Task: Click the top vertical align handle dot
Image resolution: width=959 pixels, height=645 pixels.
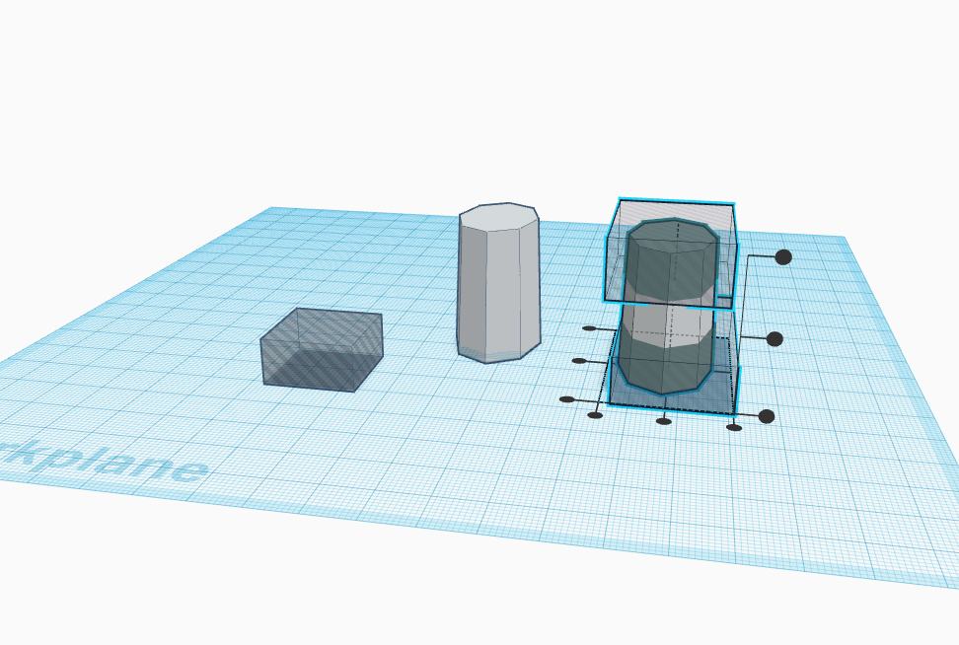Action: click(783, 257)
